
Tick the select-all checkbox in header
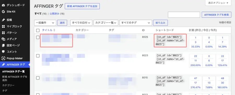click(38, 30)
